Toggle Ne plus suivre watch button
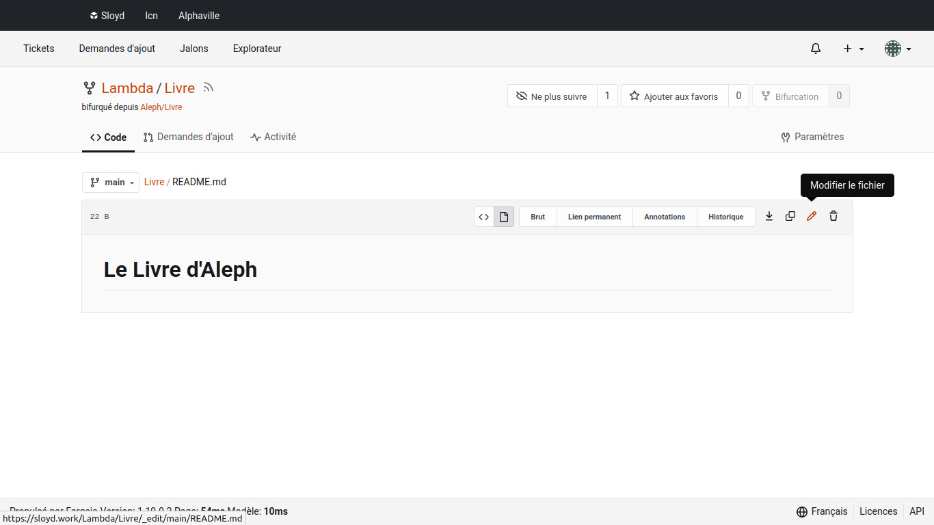Viewport: 934px width, 525px height. [552, 96]
